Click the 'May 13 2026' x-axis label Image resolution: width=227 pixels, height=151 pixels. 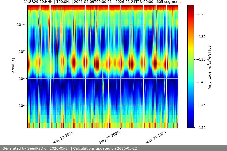pyautogui.click(x=63, y=137)
